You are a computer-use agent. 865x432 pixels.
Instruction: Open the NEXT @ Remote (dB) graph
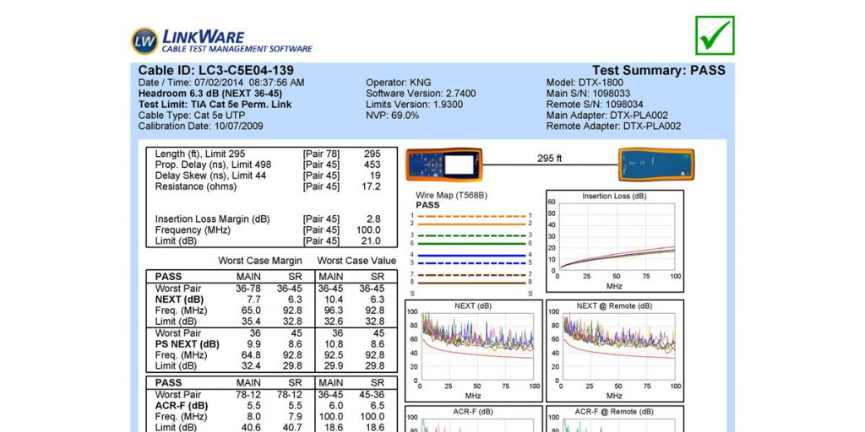(615, 351)
